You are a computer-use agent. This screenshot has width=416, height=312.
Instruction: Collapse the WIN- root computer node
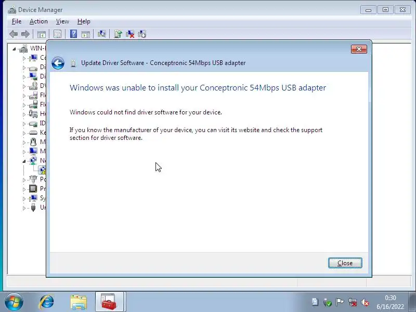15,49
